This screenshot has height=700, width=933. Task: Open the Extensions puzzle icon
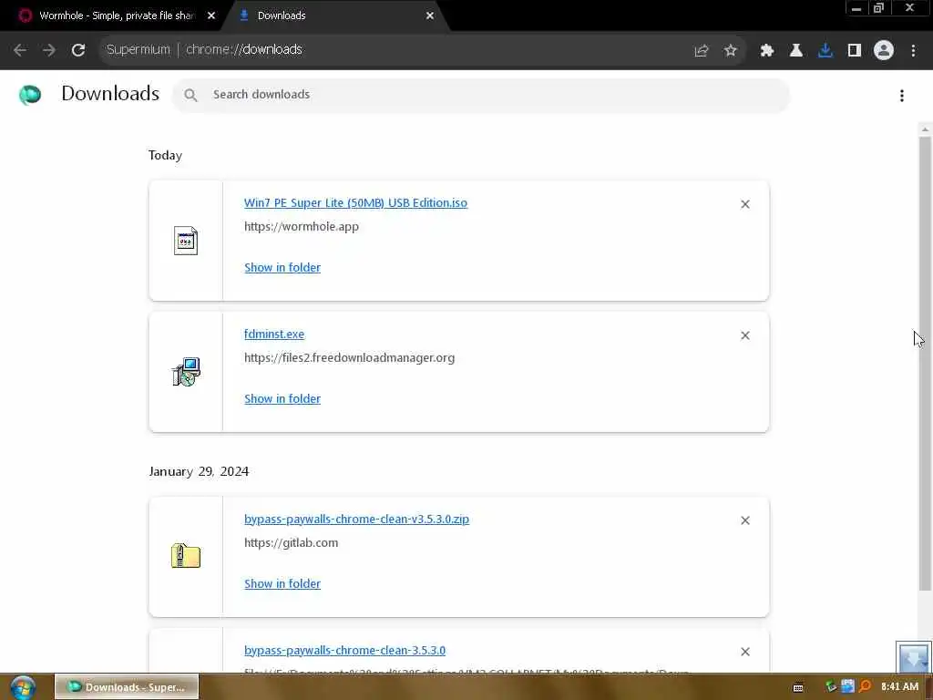click(x=766, y=51)
